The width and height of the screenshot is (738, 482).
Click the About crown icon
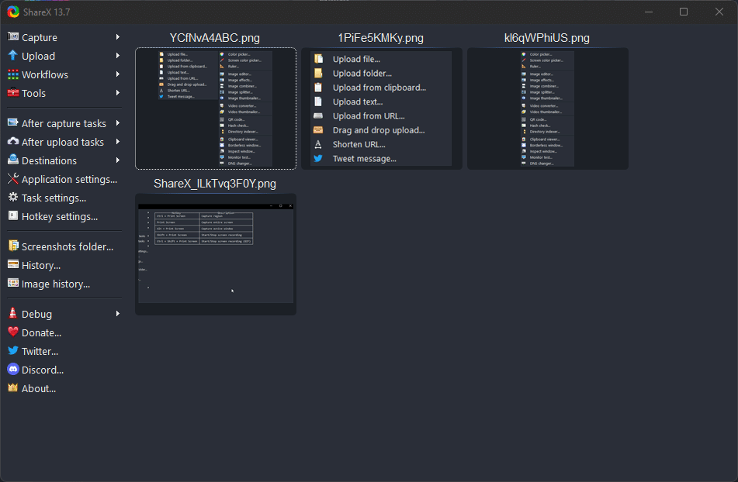(x=13, y=387)
